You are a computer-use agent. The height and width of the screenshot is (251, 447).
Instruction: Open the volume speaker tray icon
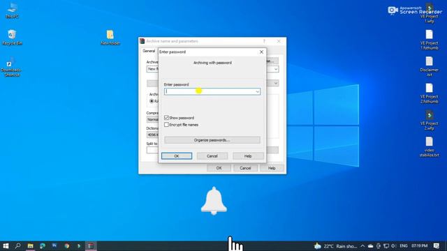394,246
